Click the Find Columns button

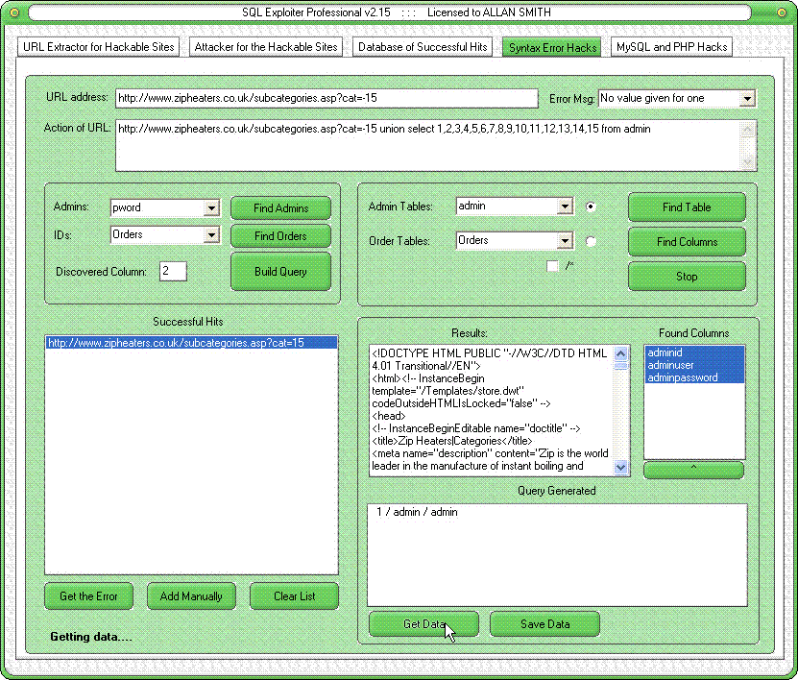pos(687,242)
